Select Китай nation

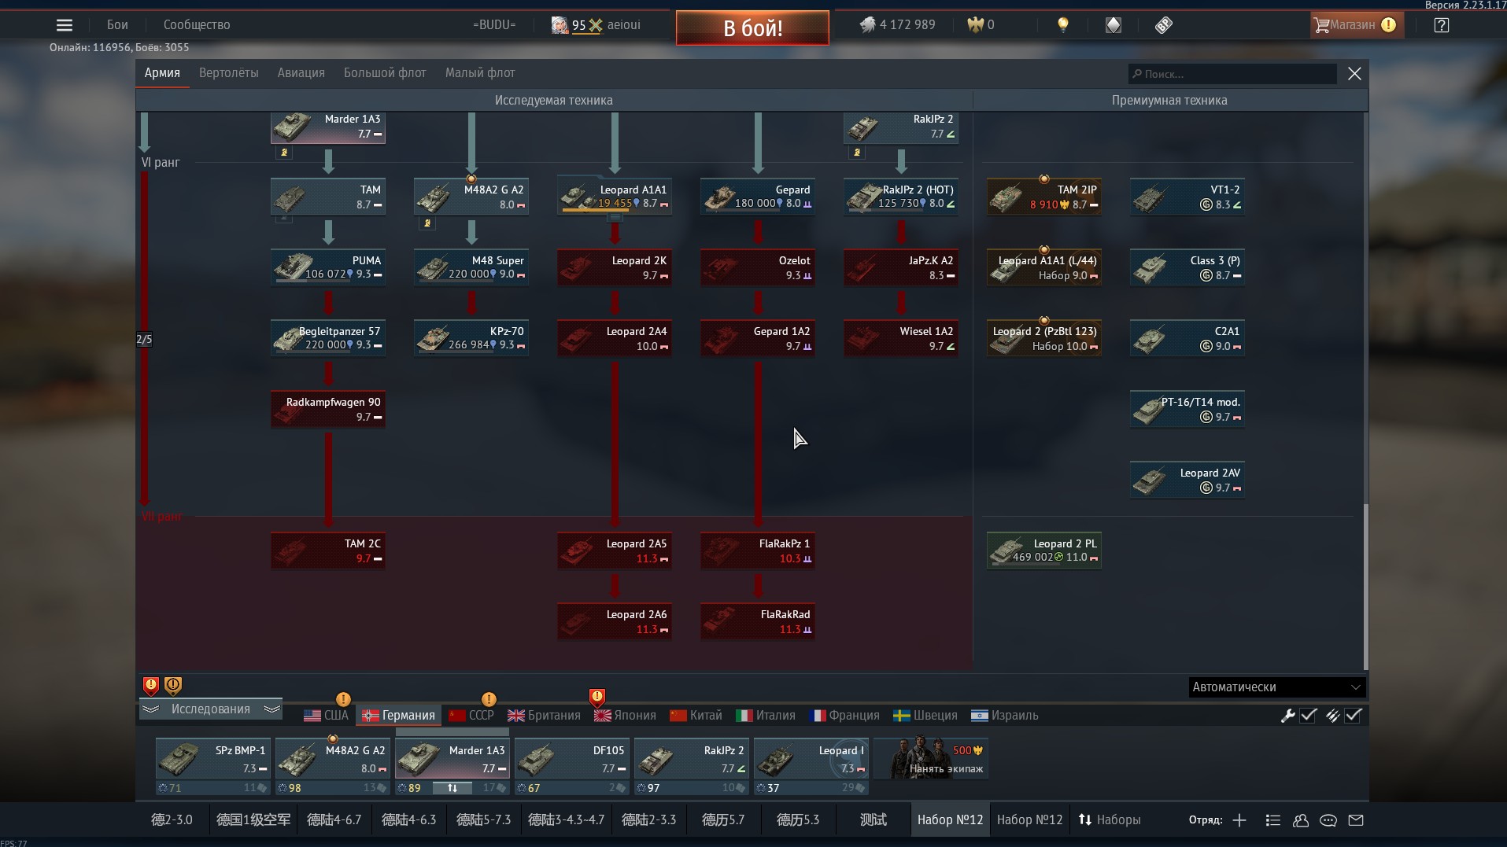click(x=696, y=715)
